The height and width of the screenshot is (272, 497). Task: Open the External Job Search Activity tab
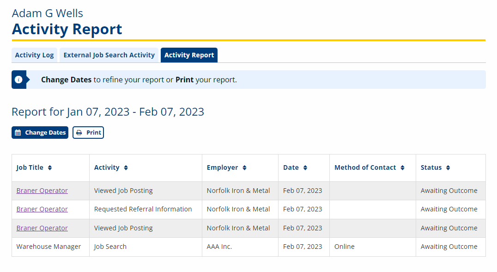pyautogui.click(x=109, y=55)
